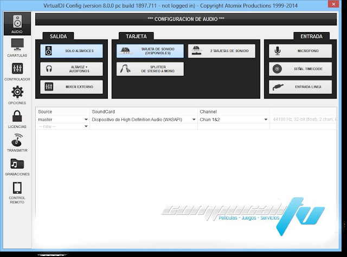Choose Altavoz + Audifonos headphones output

[72, 69]
